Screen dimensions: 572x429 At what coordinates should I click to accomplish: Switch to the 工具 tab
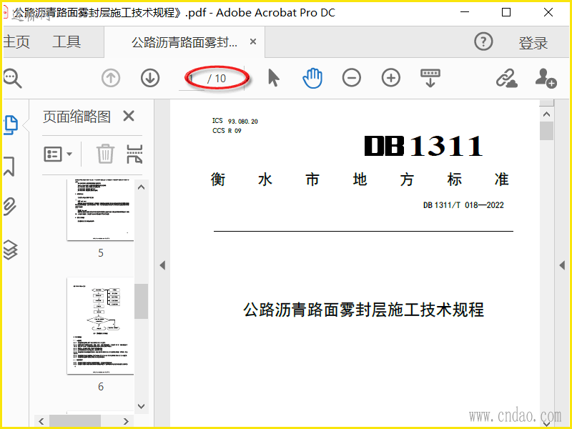tap(66, 42)
